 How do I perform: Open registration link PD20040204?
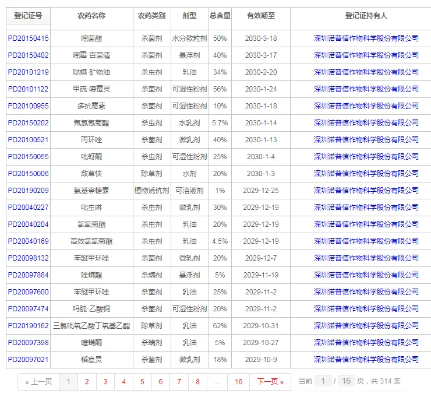tap(29, 224)
